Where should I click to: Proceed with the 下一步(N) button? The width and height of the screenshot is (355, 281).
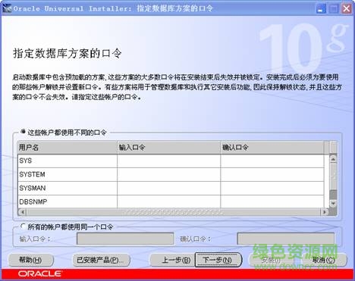tap(218, 260)
